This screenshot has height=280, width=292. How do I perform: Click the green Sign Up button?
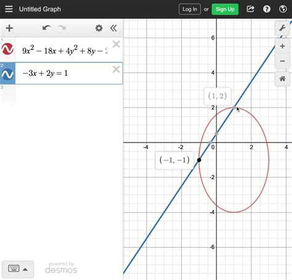(x=225, y=9)
